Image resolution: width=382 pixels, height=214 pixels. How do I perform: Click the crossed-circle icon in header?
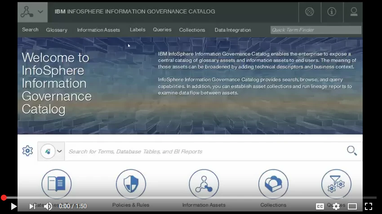tap(310, 12)
